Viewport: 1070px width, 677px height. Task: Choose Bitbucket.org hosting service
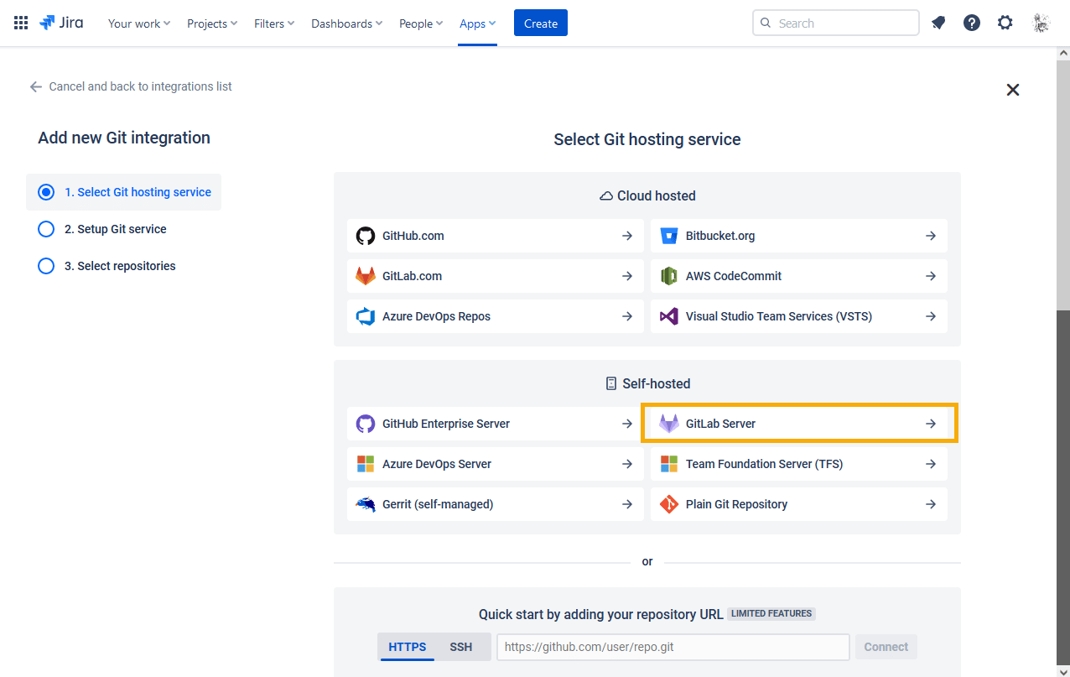pos(799,236)
